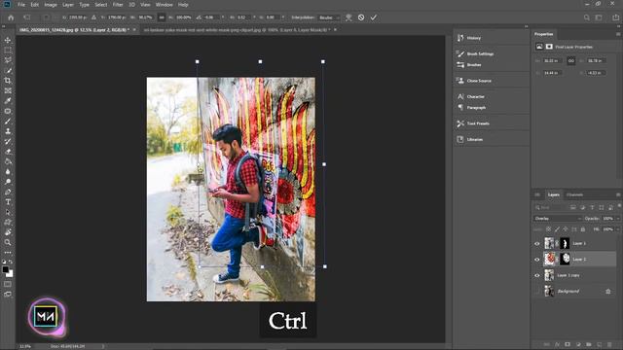Screen dimensions: 623x350
Task: Select the Rectangular Marquee tool
Action: pos(8,51)
